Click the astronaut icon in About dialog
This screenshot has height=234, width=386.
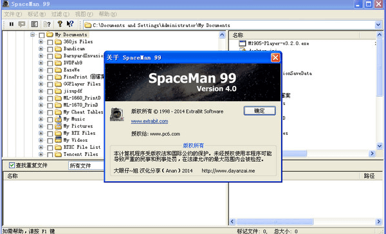117,114
